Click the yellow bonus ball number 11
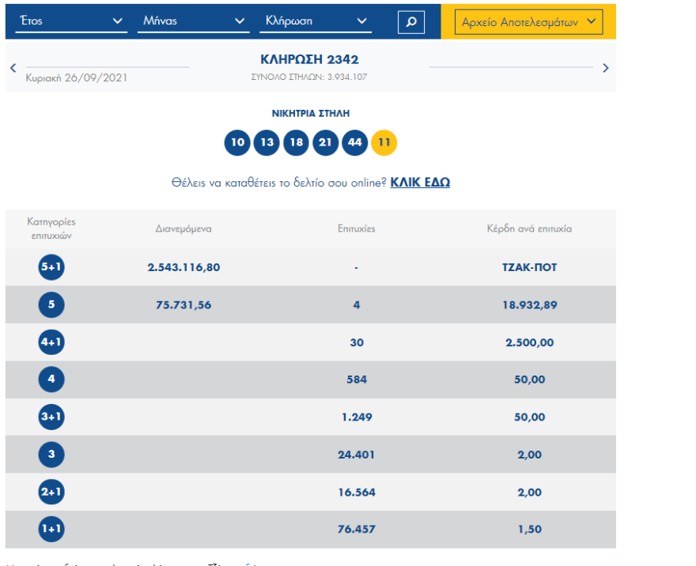The image size is (696, 566). click(384, 142)
